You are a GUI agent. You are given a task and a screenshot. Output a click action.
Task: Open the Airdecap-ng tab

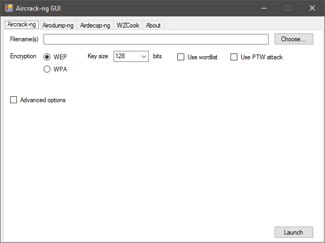click(x=95, y=25)
